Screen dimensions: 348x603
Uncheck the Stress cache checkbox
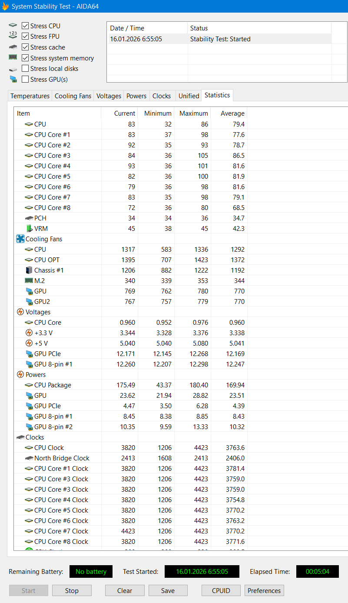pos(25,47)
